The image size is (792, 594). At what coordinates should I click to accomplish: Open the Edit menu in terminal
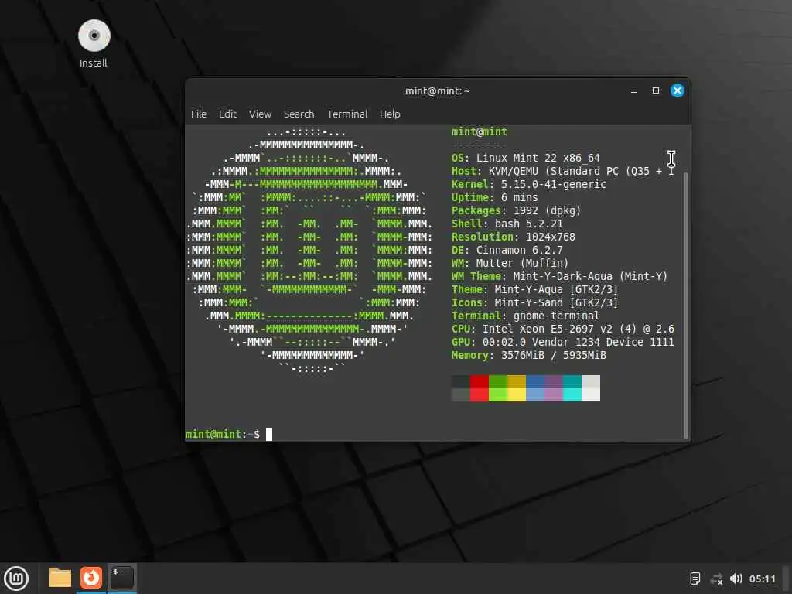227,114
